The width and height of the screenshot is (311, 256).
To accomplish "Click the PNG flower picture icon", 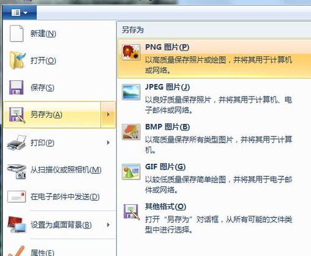I will [x=131, y=52].
